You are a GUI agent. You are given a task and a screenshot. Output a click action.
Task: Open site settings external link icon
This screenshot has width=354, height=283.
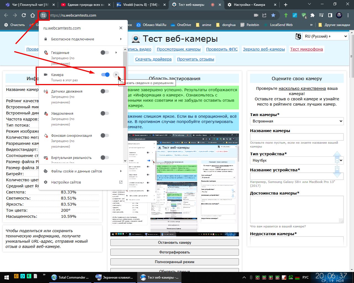(121, 182)
